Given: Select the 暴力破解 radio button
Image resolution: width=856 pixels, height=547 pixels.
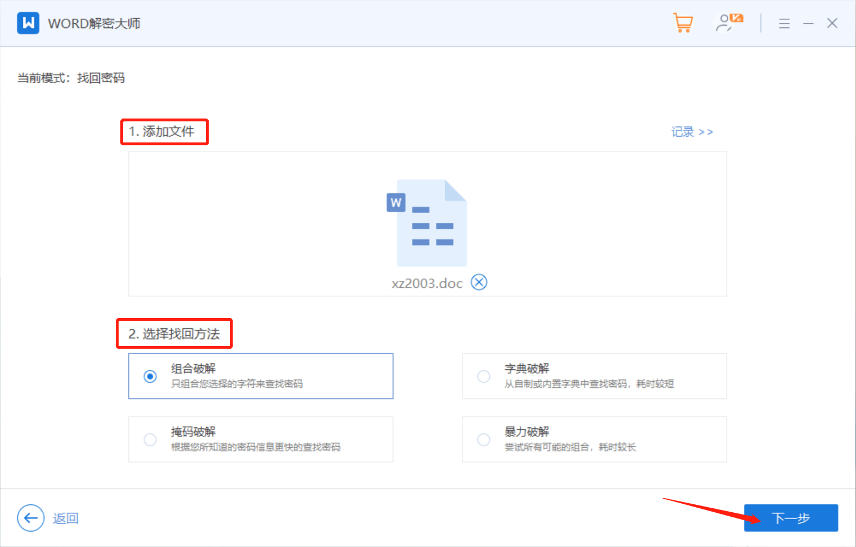Looking at the screenshot, I should (484, 439).
